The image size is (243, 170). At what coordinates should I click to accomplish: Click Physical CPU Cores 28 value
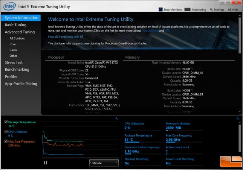pyautogui.click(x=87, y=70)
